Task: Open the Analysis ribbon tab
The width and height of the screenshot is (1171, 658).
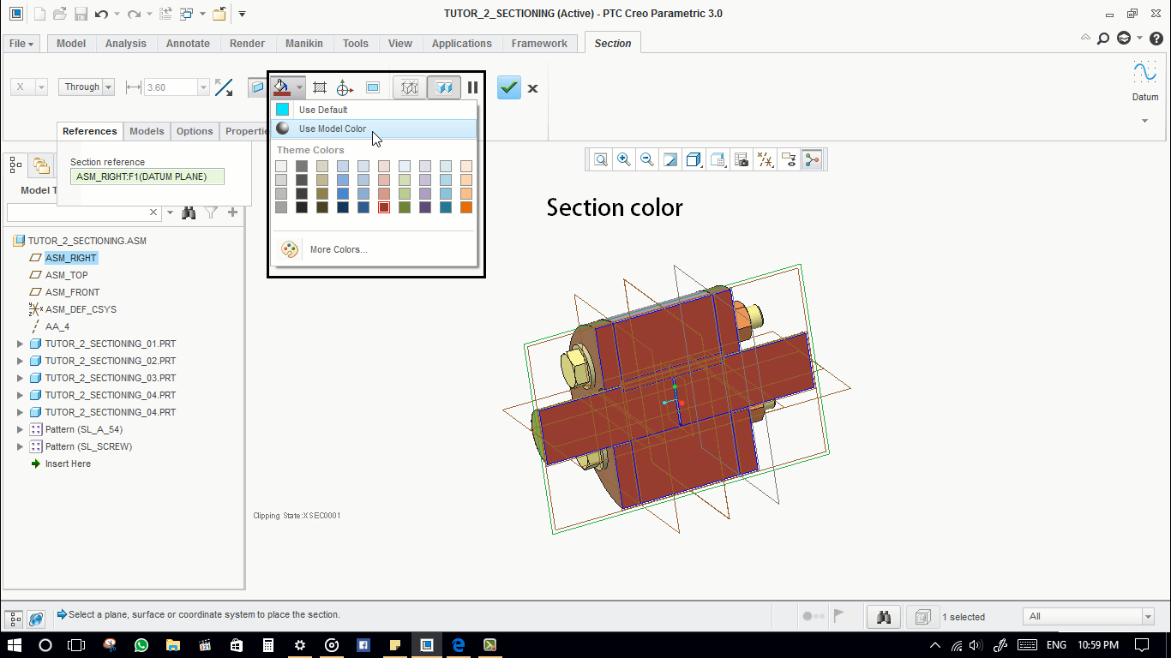Action: coord(125,44)
